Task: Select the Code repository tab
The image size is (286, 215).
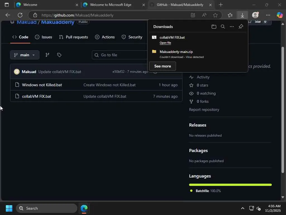Action: (x=20, y=37)
